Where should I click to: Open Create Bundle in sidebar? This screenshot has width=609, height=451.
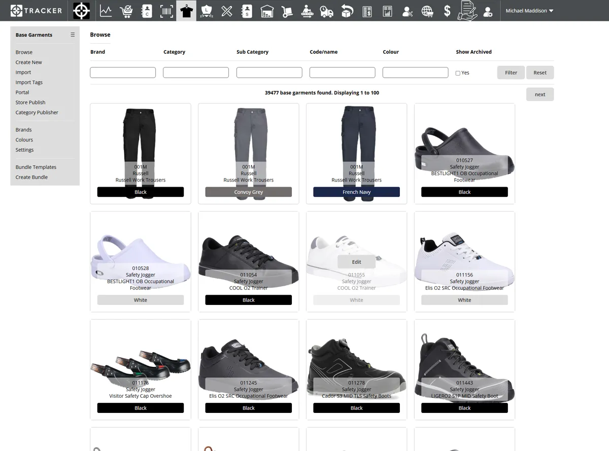[x=31, y=177]
